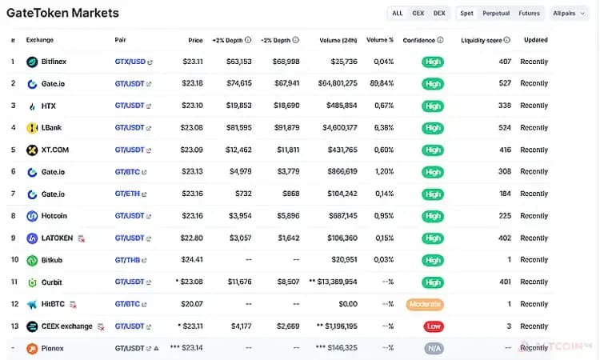Viewport: 600px width, 360px height.
Task: Click the Bitfinex exchange logo
Action: pyautogui.click(x=32, y=62)
